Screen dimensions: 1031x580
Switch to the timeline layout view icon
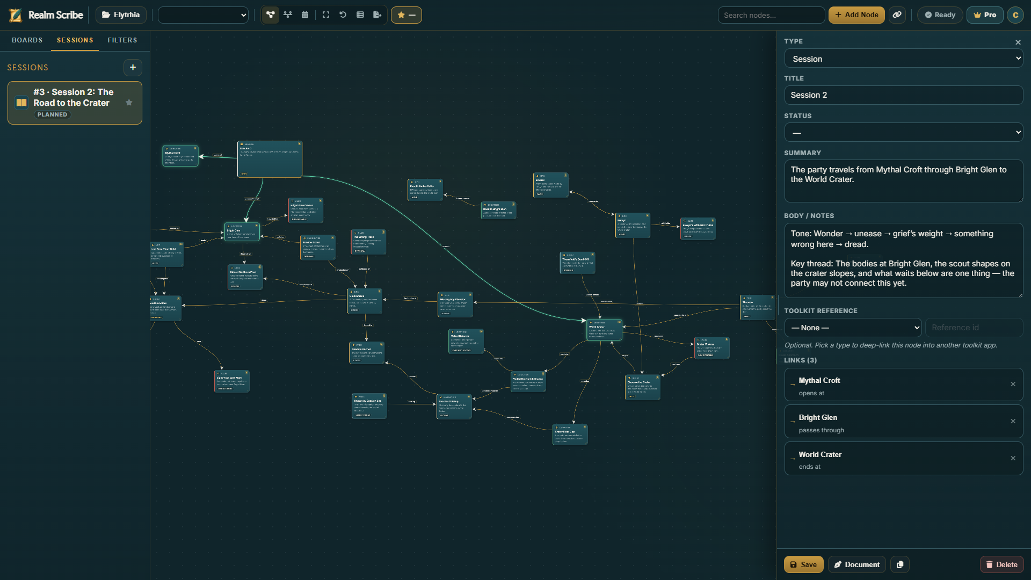pyautogui.click(x=288, y=15)
